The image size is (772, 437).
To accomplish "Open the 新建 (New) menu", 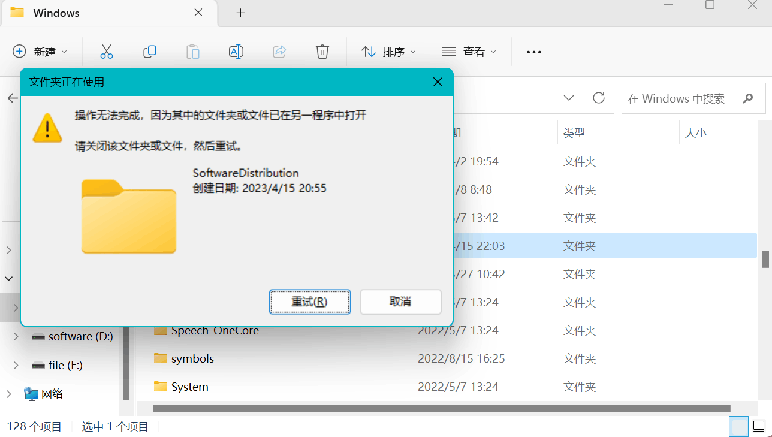I will 40,52.
